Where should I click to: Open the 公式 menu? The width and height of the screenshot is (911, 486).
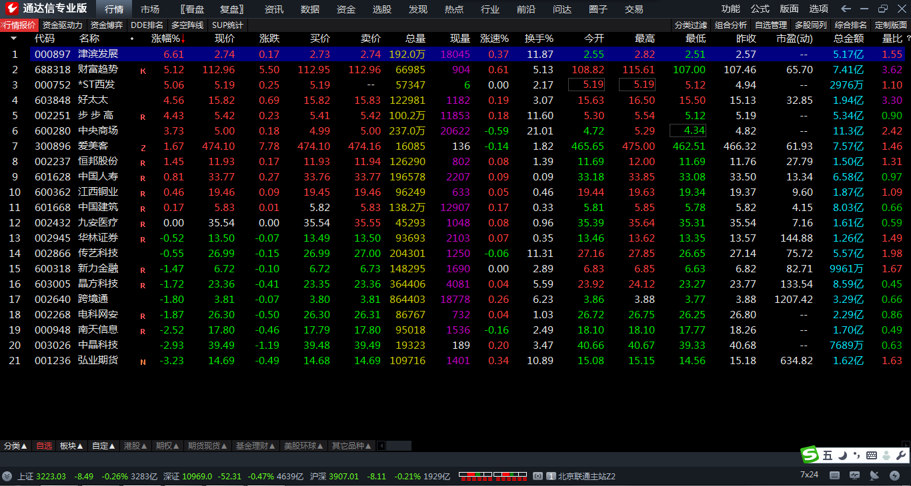(760, 9)
